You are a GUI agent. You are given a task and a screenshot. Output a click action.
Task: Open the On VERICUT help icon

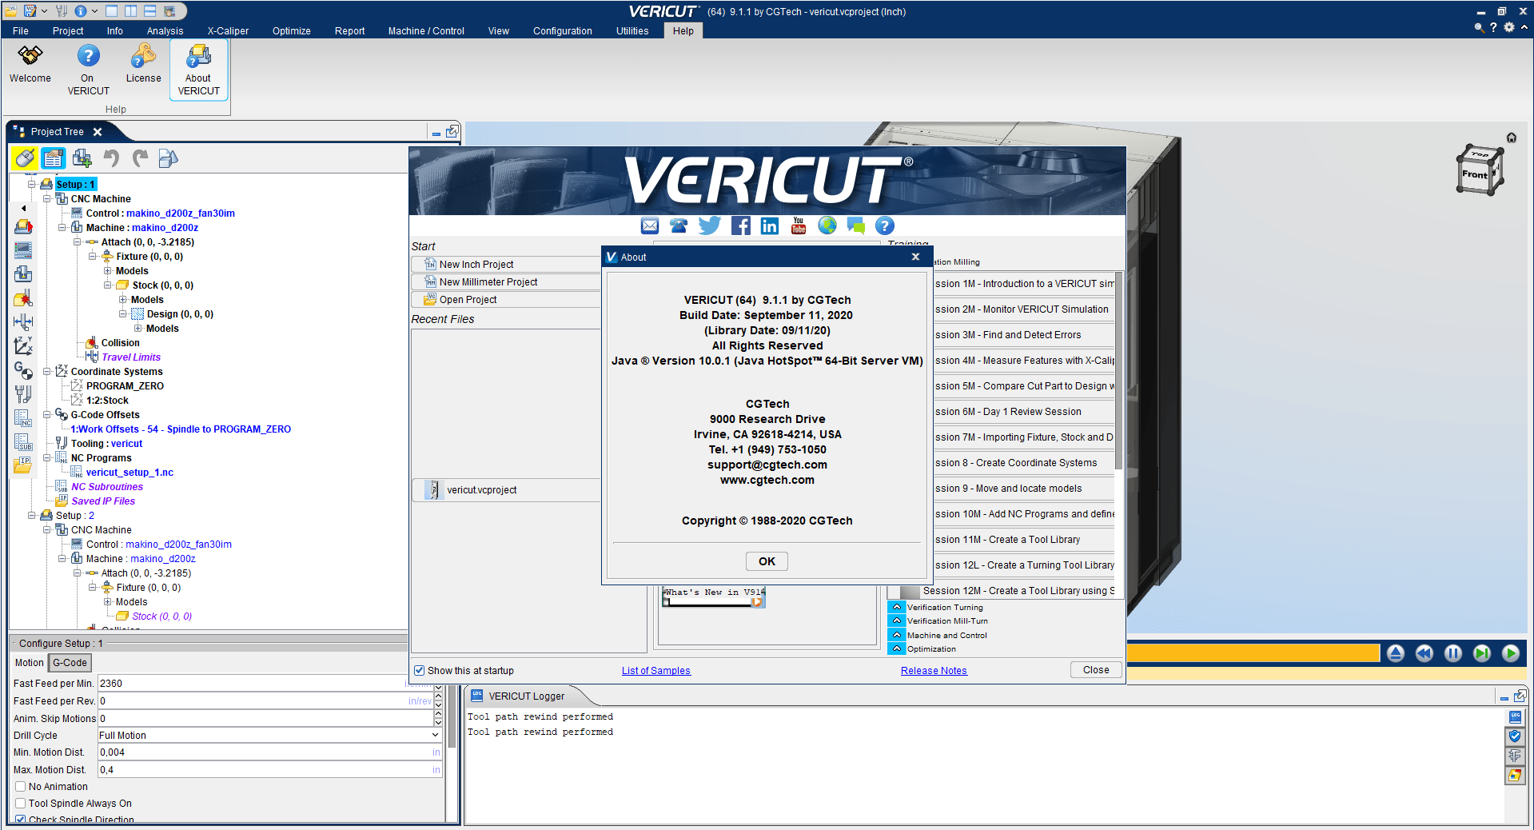pyautogui.click(x=88, y=56)
